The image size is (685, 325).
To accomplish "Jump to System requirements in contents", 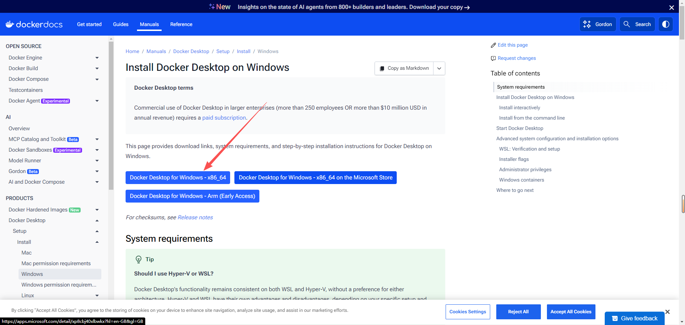I will pos(521,87).
